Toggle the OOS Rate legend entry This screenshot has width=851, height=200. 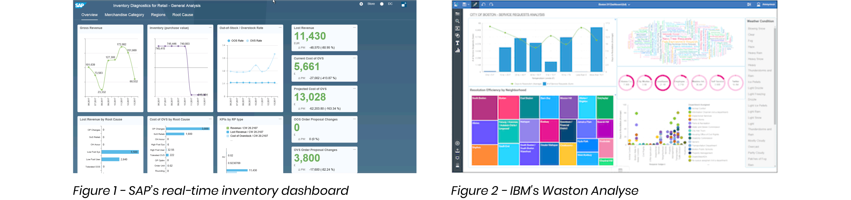(236, 41)
